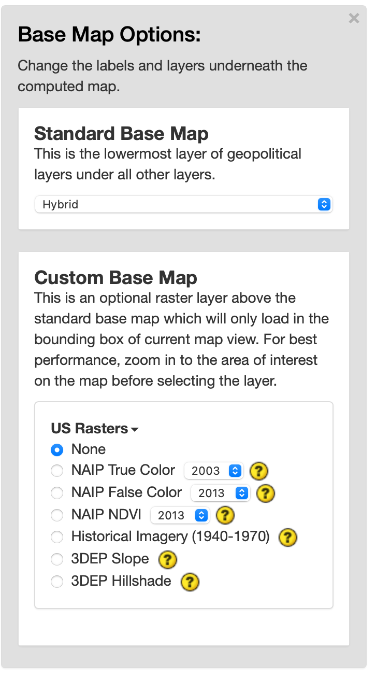Select the 3DEP Hillshade layer
The height and width of the screenshot is (678, 376).
click(57, 582)
